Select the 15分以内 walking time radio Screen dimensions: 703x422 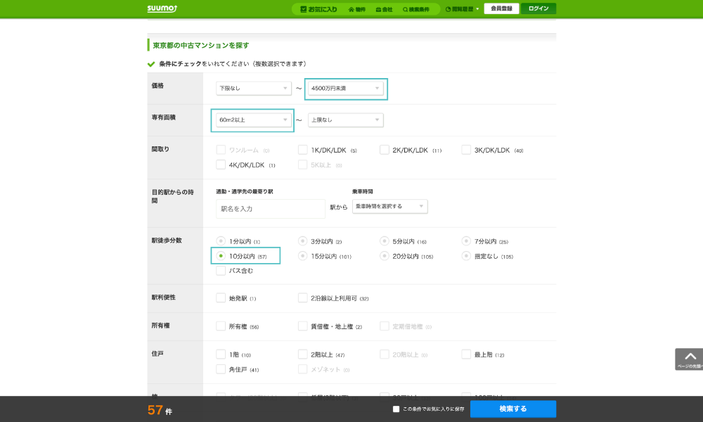click(302, 256)
